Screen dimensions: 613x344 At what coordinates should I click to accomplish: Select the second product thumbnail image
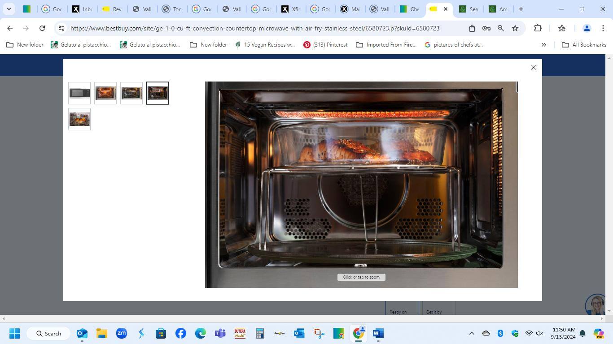[105, 93]
